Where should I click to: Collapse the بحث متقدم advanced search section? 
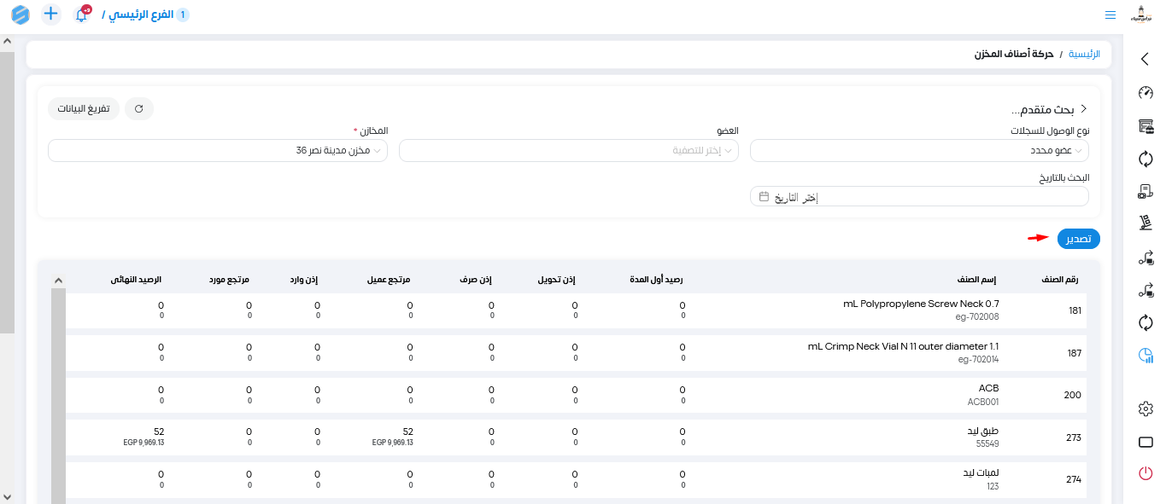[1083, 109]
